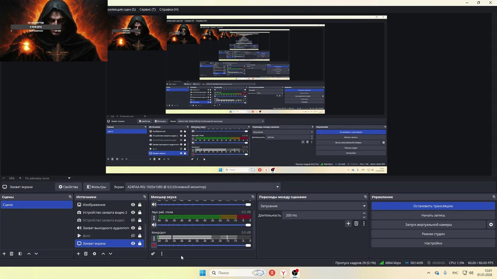Show hidden Windows tray icons chevron
The width and height of the screenshot is (497, 279).
[429, 273]
